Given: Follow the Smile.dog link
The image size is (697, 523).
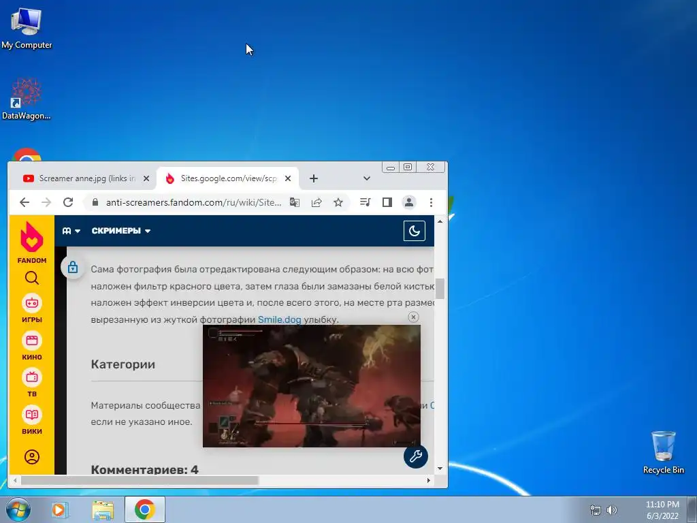Looking at the screenshot, I should click(280, 319).
